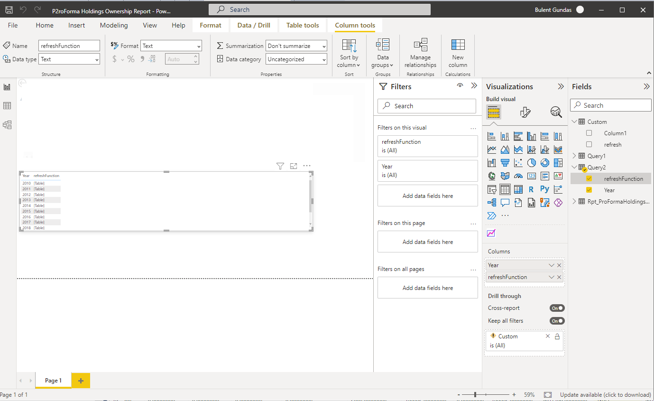Select the Funnel visual
654x401 pixels.
pos(505,163)
